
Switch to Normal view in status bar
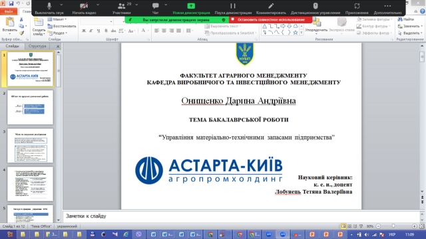[343, 226]
